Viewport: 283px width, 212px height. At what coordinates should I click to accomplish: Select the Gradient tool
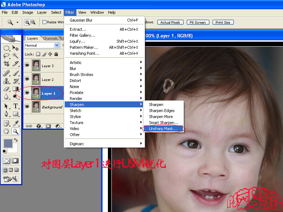[x=15, y=89]
